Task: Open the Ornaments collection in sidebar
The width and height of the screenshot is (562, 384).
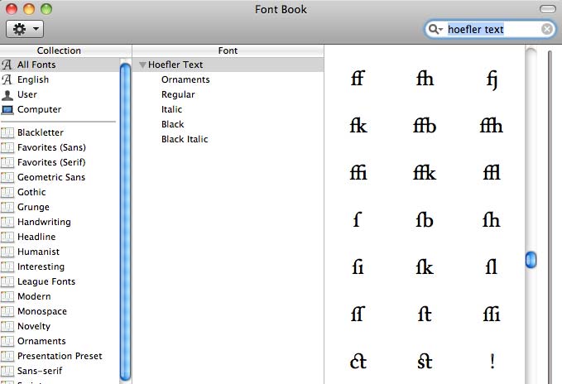Action: tap(60, 341)
